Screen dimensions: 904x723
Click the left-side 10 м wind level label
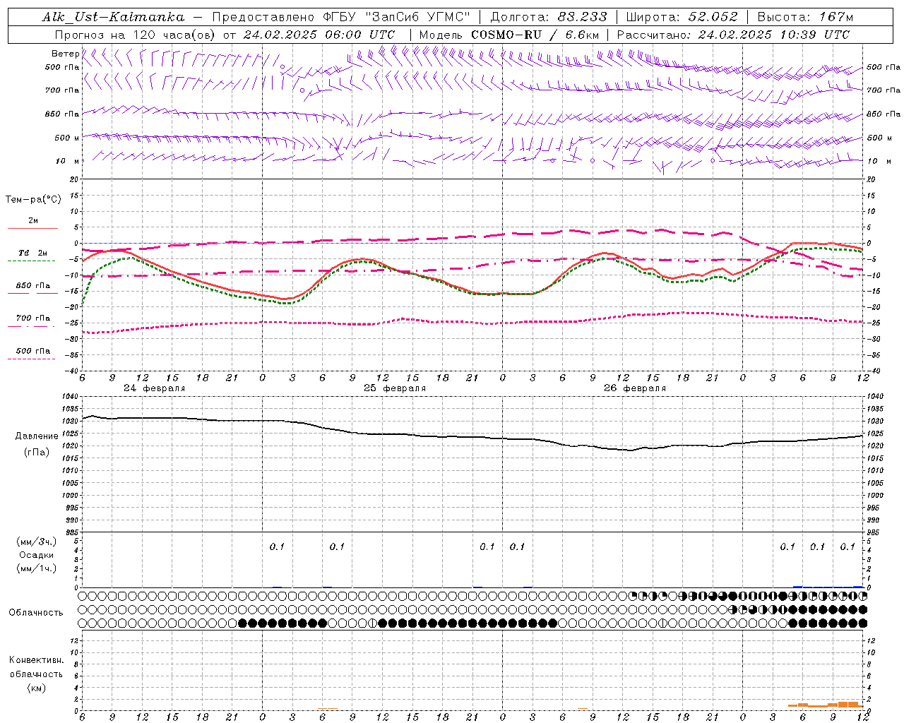point(68,161)
